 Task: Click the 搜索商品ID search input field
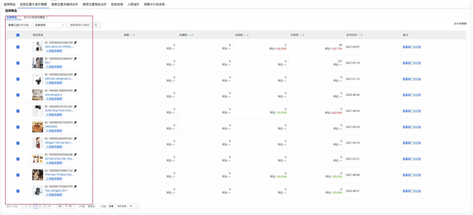(80, 25)
